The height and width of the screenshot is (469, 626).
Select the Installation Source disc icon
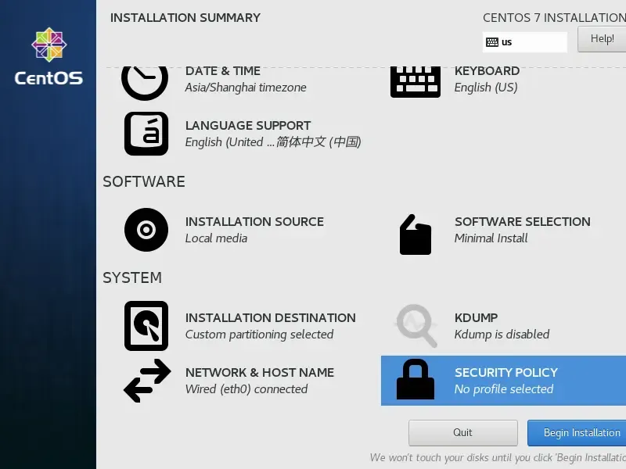point(146,230)
